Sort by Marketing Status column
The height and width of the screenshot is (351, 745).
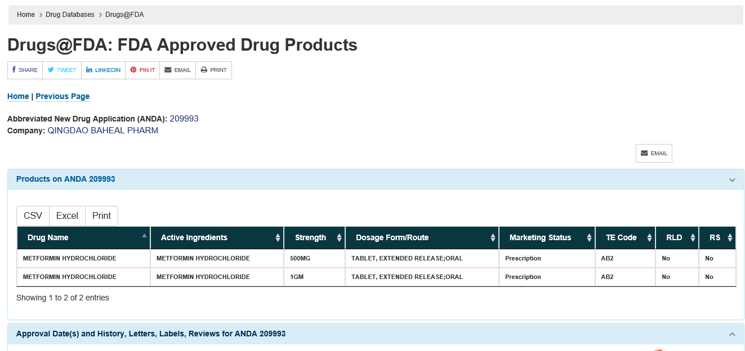point(546,238)
